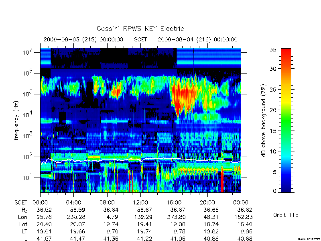Click the Lon value 182.83

[x=244, y=217]
